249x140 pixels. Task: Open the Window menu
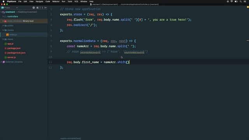pyautogui.click(x=84, y=2)
